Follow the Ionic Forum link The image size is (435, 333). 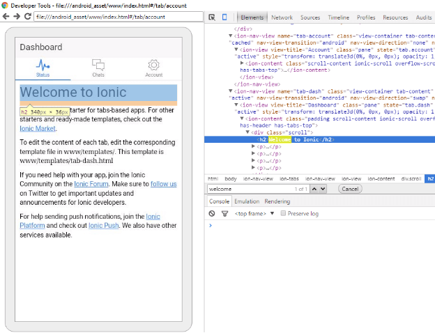tap(90, 184)
